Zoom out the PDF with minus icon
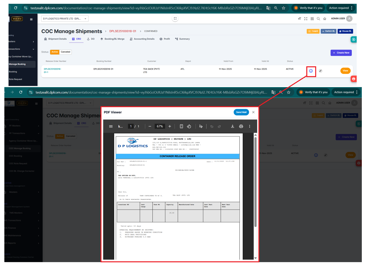Viewport: 365px width, 267px height. pyautogui.click(x=150, y=126)
